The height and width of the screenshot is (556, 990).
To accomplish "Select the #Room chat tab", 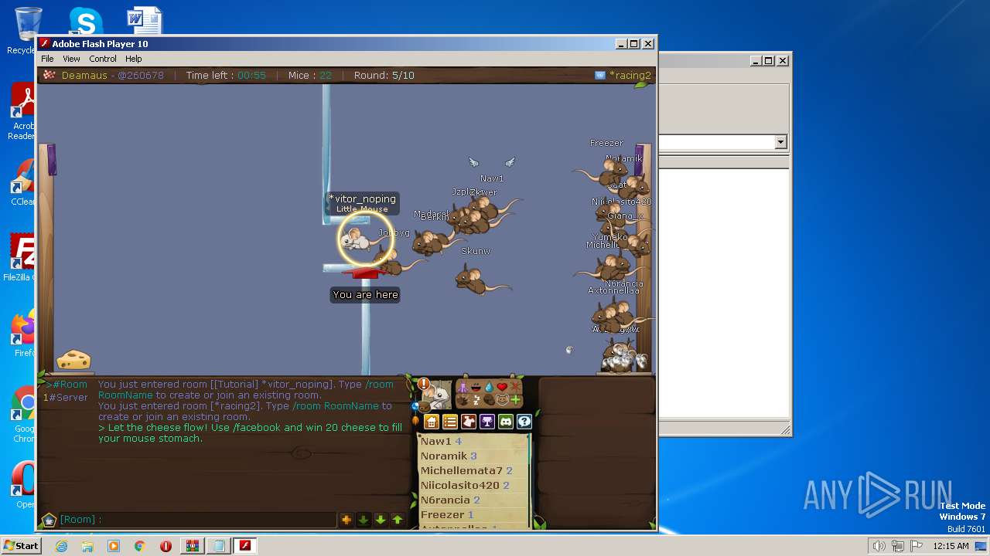I will click(67, 385).
